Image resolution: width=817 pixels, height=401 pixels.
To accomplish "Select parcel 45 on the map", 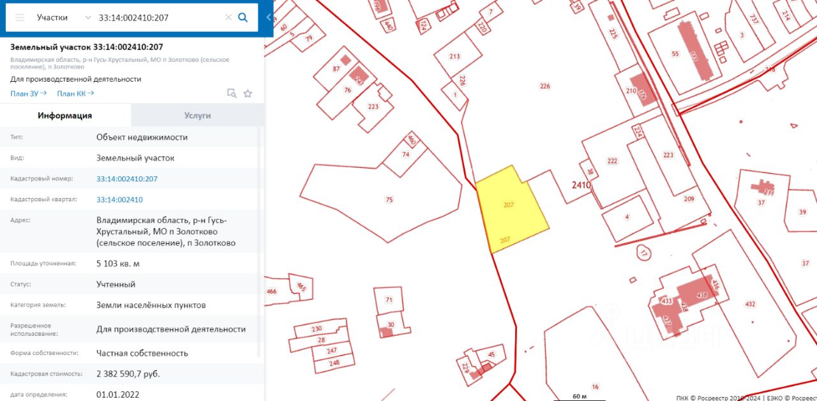I will point(491,354).
